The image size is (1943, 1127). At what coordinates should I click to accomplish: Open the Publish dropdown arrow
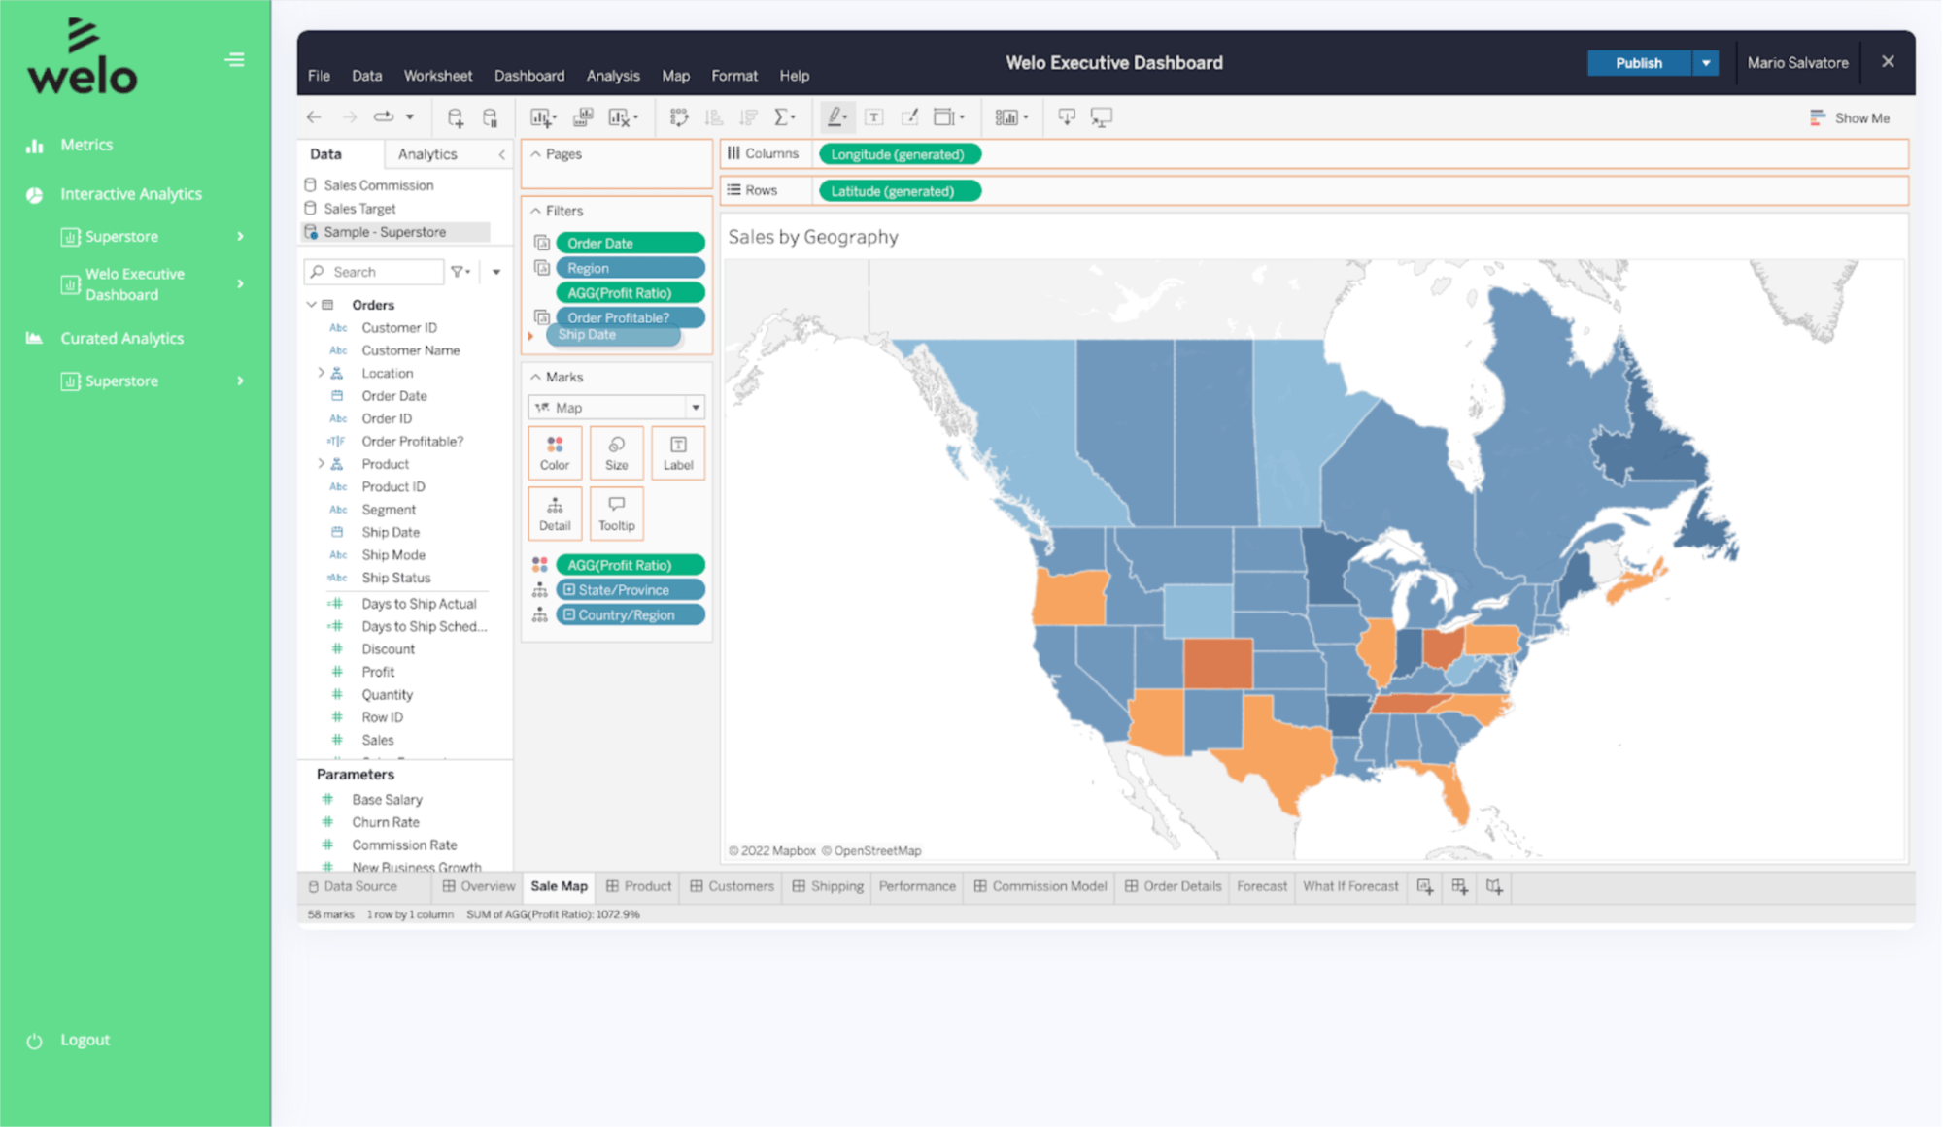click(1706, 63)
